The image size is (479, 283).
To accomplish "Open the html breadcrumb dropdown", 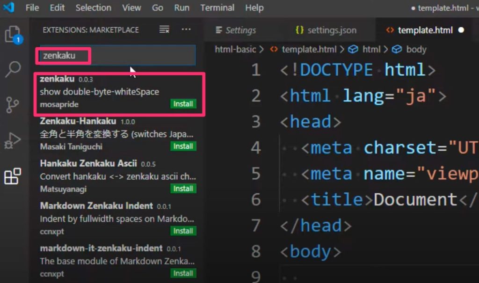I will (372, 49).
